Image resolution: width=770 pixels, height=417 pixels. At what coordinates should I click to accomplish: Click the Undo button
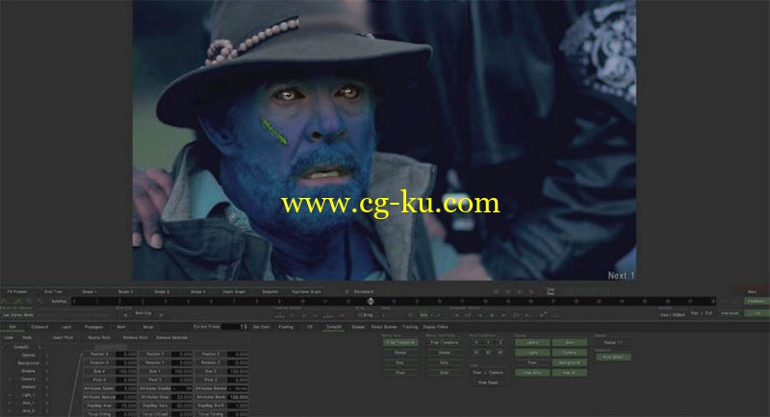pyautogui.click(x=9, y=337)
